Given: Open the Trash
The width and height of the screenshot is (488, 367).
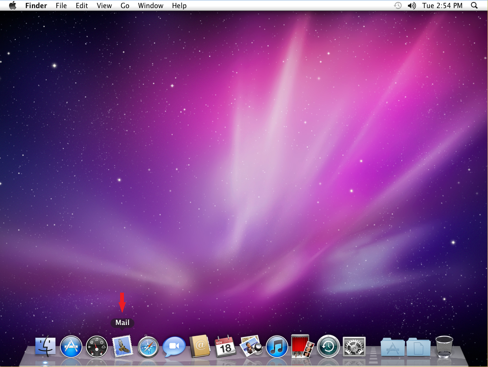Looking at the screenshot, I should [x=444, y=347].
